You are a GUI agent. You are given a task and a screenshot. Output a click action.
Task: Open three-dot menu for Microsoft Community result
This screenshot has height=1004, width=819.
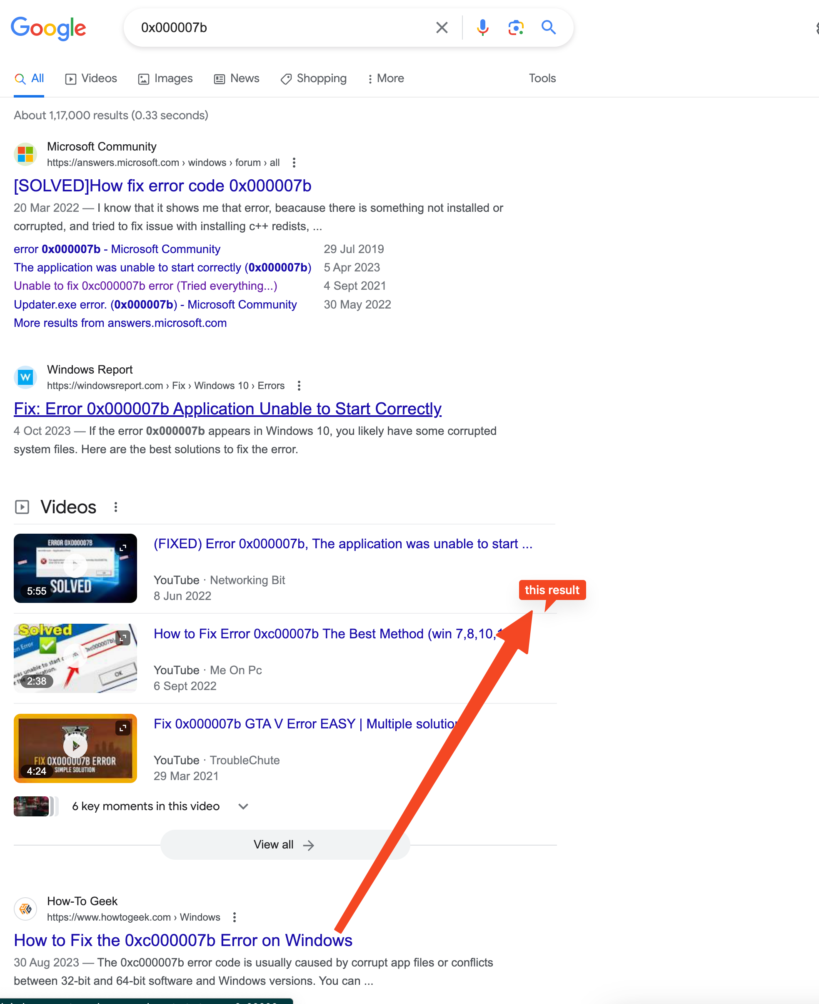pyautogui.click(x=294, y=163)
